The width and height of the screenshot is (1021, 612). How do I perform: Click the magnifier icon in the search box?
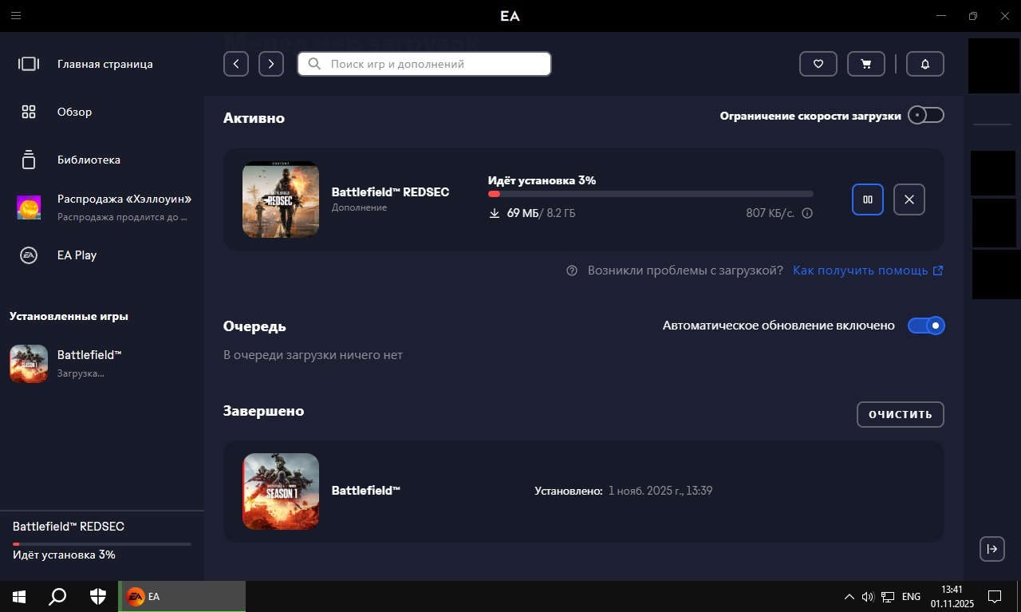coord(314,64)
